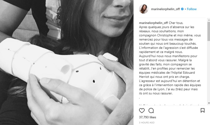Open the marinelorphelin_off username in the header
The width and height of the screenshot is (210, 125).
[x=165, y=9]
